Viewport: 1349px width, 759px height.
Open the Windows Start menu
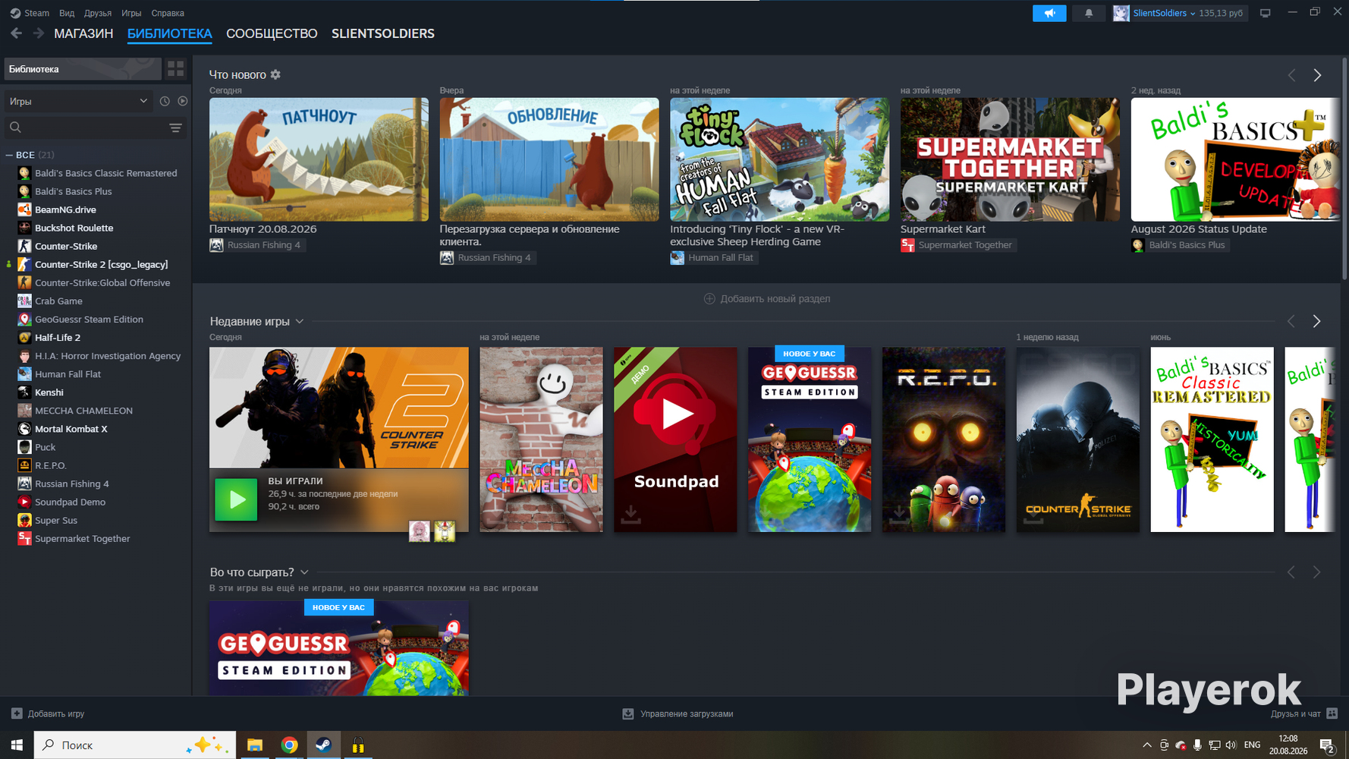[17, 745]
